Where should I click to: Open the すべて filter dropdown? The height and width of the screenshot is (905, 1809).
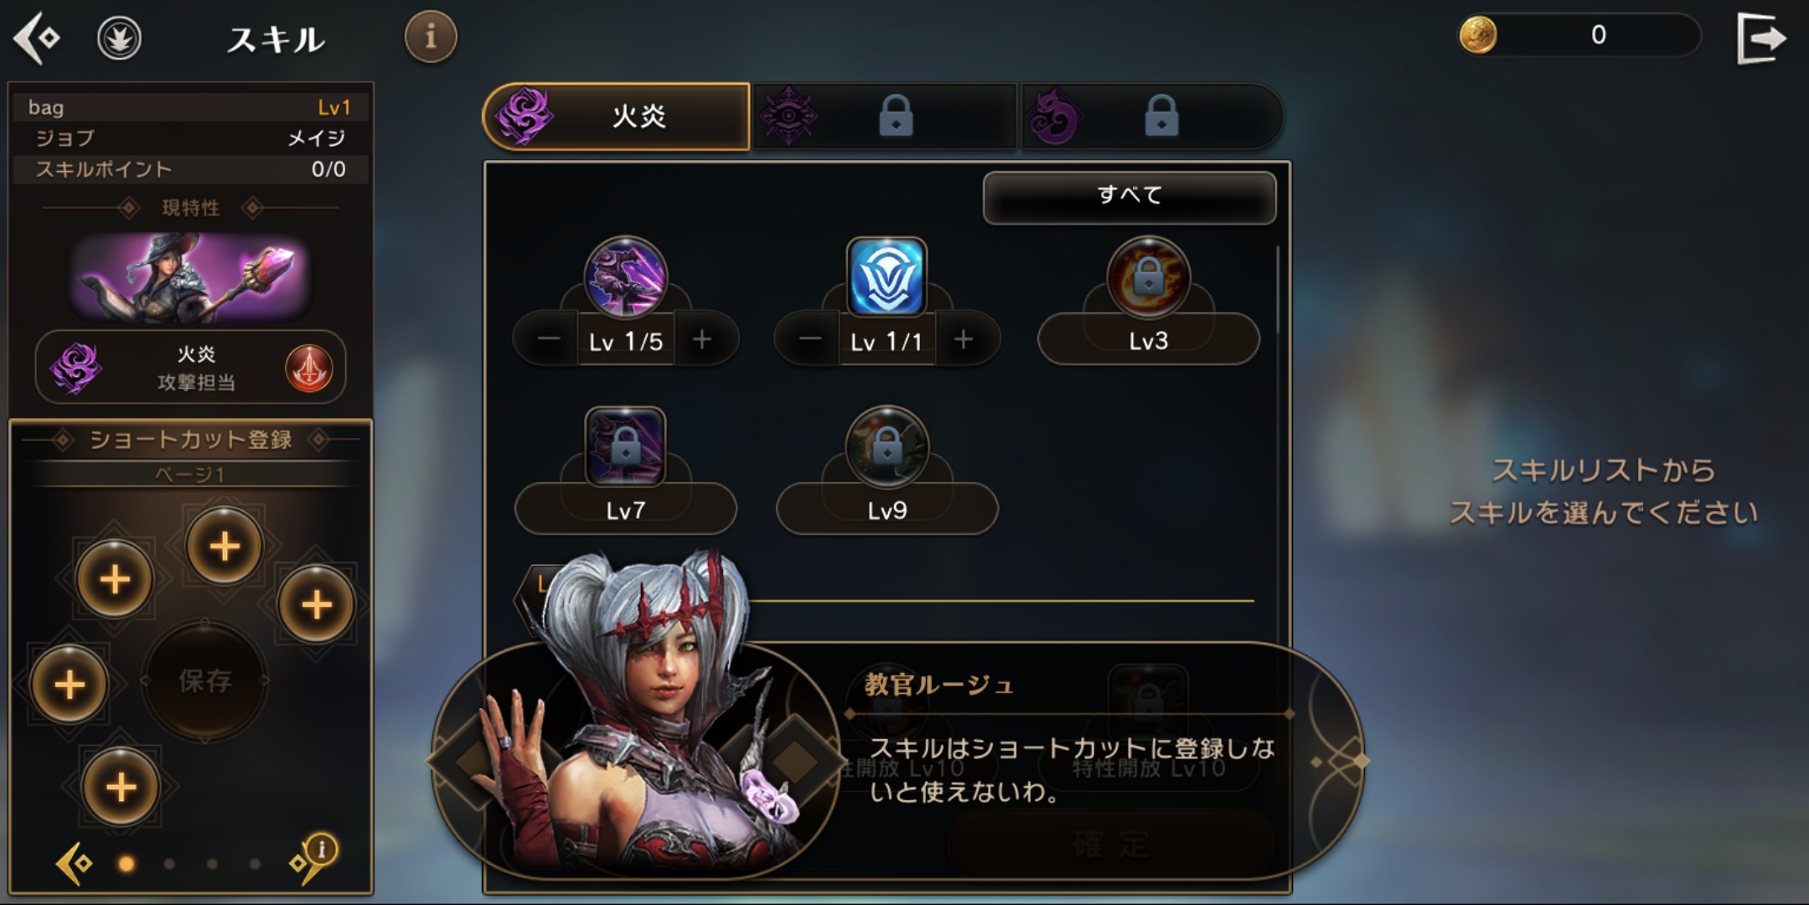pos(1129,197)
